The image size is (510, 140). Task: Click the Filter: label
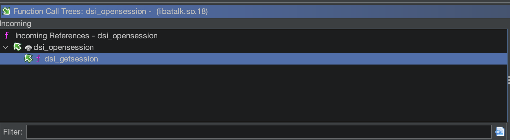click(x=13, y=132)
